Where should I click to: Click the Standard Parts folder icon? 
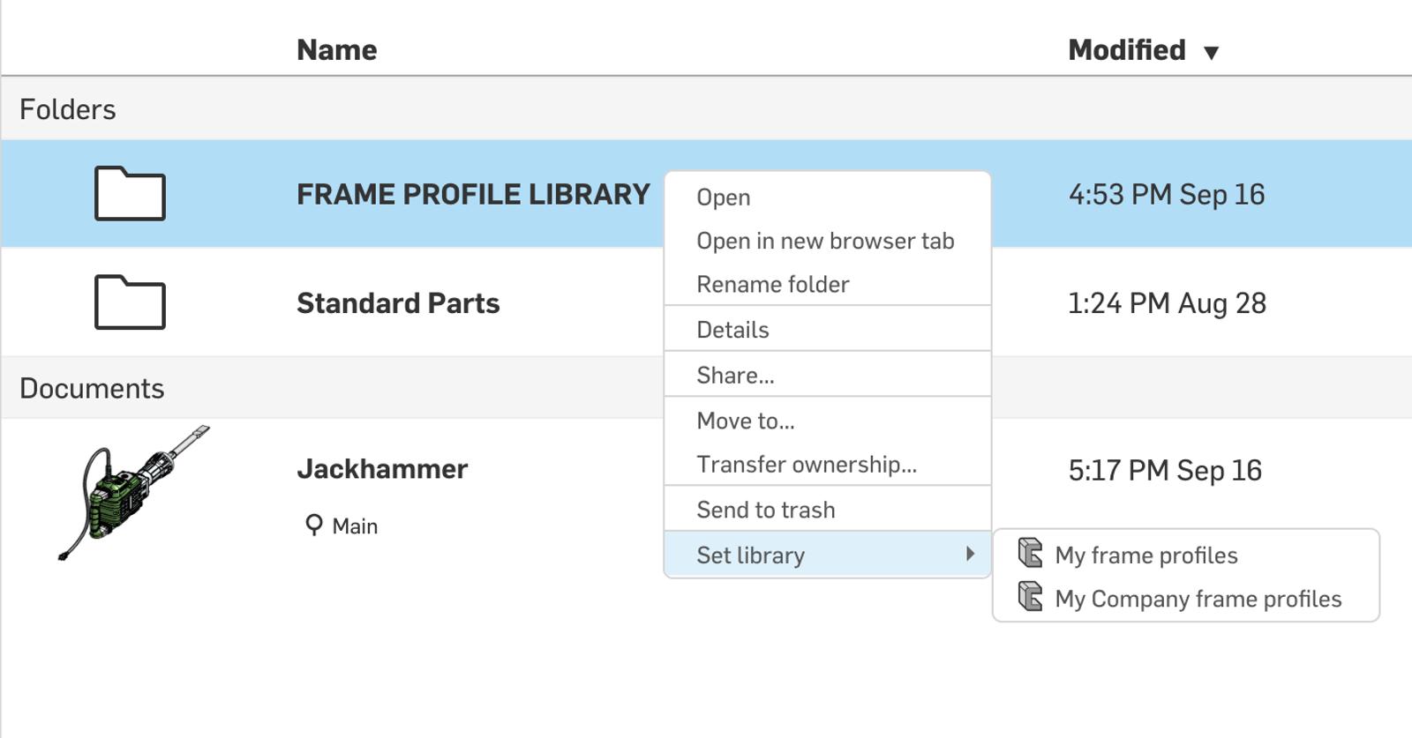coord(130,302)
